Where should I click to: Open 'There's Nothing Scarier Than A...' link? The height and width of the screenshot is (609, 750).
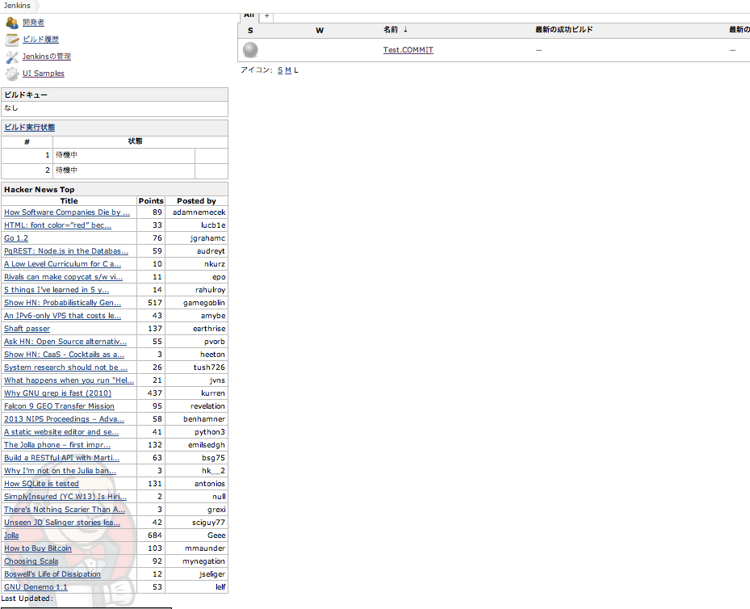(65, 509)
